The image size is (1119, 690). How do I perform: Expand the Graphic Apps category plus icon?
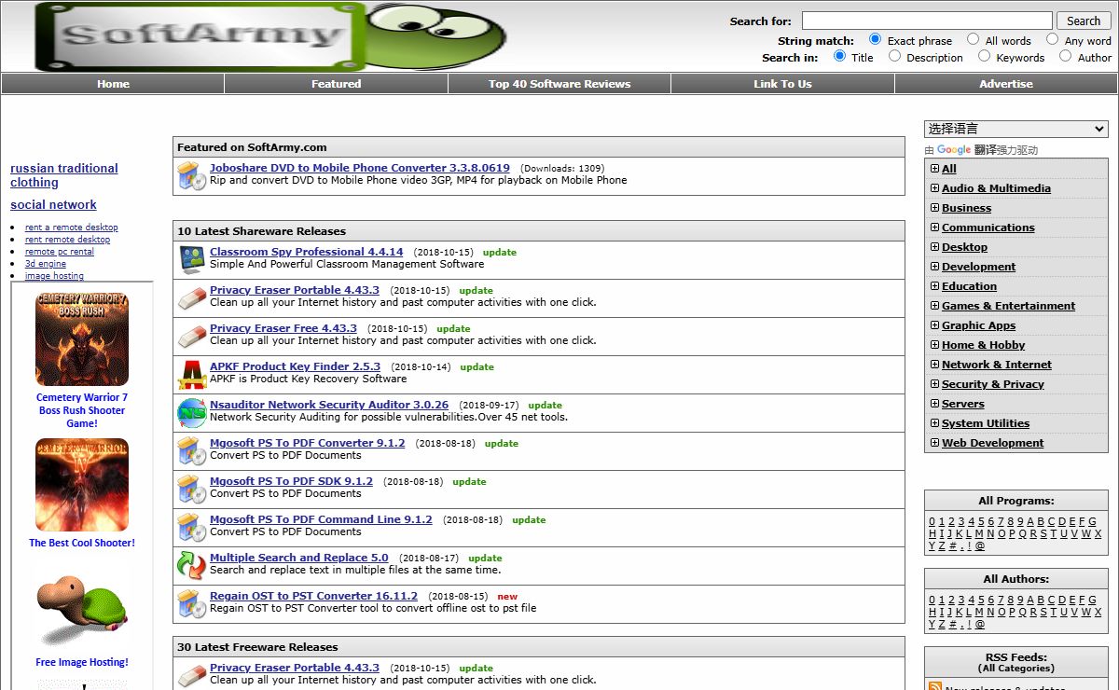(x=934, y=325)
